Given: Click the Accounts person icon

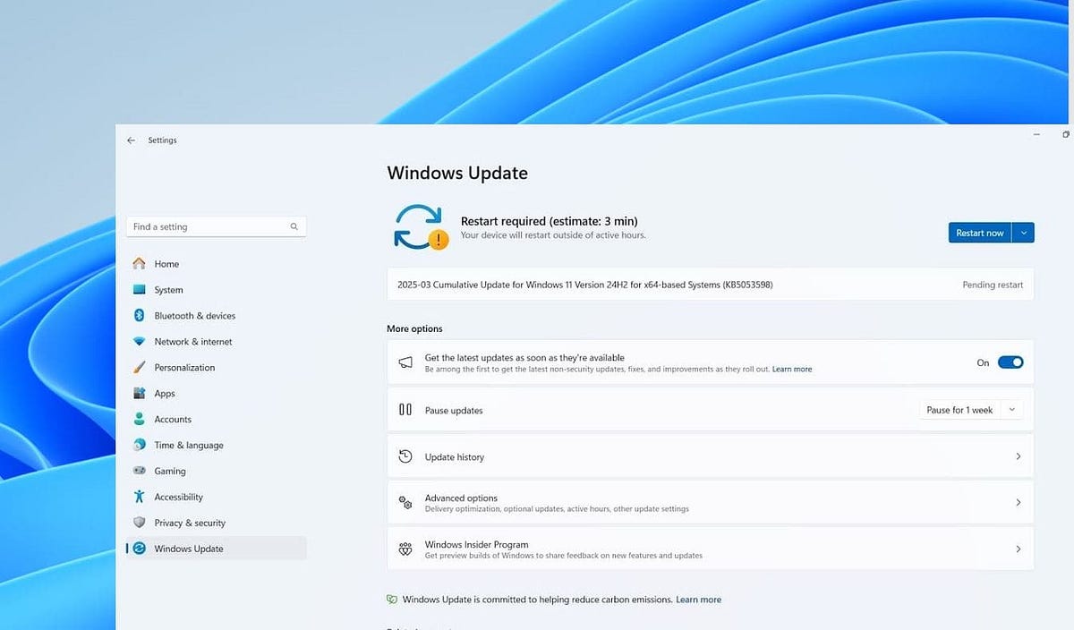Looking at the screenshot, I should pyautogui.click(x=139, y=419).
